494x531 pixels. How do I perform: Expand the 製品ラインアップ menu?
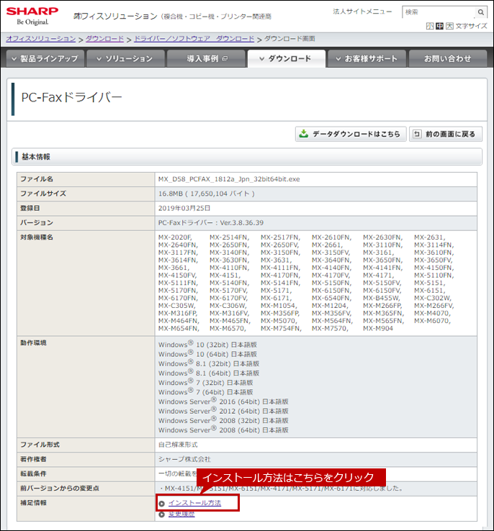point(45,58)
